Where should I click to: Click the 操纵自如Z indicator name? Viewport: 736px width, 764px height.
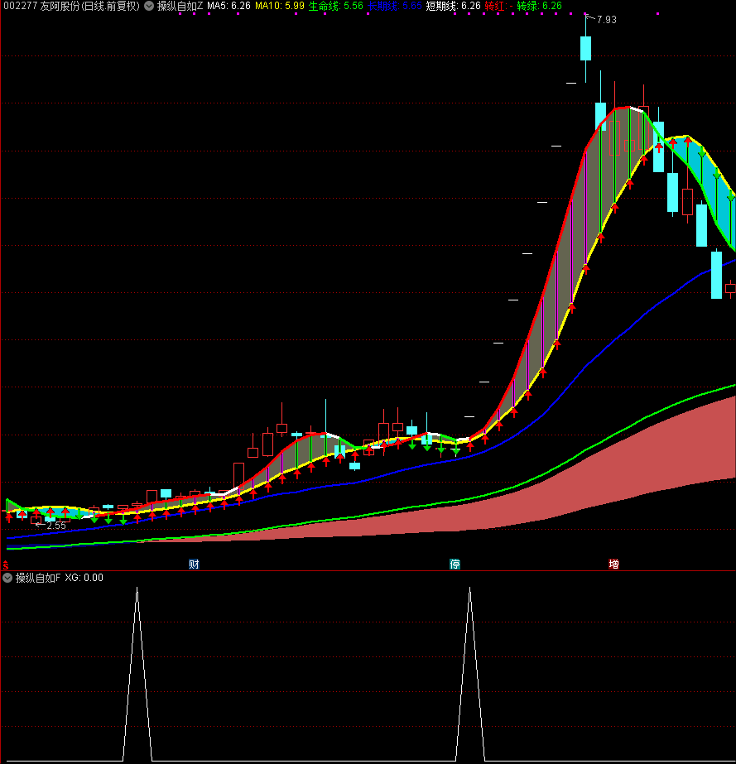click(x=180, y=6)
